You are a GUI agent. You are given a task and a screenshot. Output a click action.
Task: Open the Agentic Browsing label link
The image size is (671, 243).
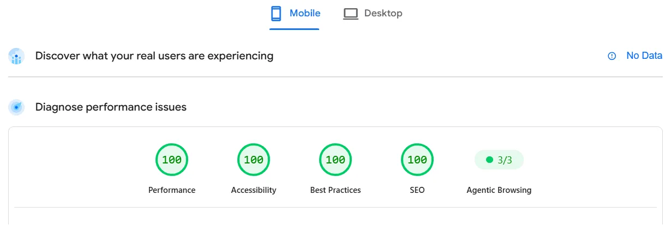coord(499,190)
